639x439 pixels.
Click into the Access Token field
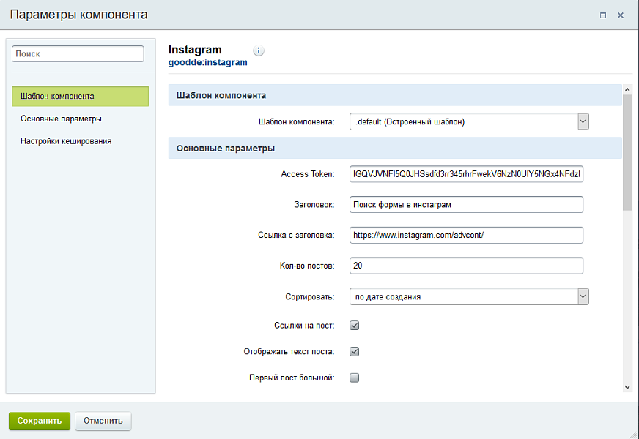click(466, 174)
